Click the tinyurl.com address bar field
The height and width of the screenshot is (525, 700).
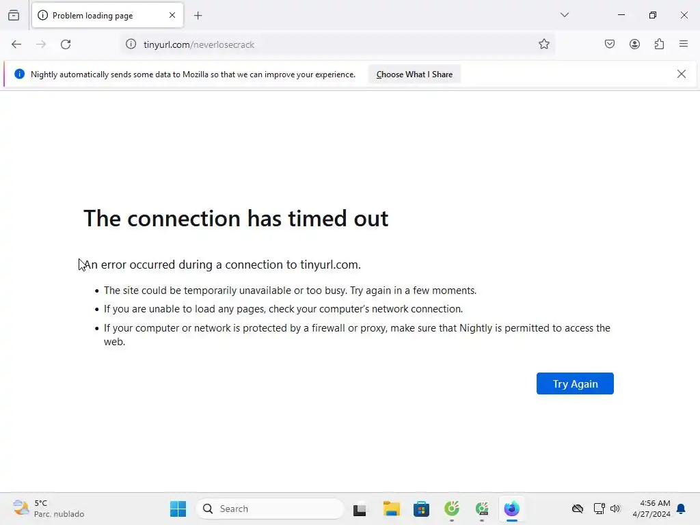[x=338, y=44]
